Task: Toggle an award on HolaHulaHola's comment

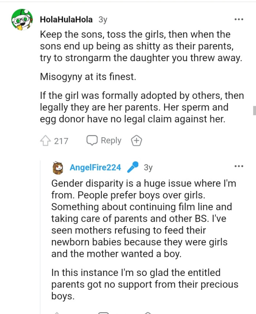Action: [x=136, y=140]
